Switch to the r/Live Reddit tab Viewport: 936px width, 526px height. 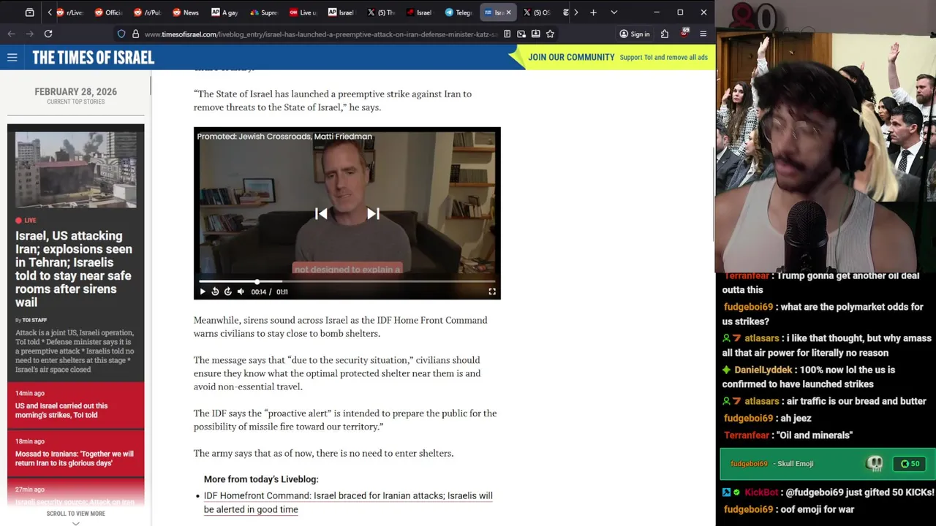(70, 12)
